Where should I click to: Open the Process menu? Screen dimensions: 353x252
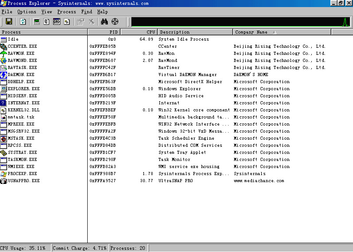66,11
